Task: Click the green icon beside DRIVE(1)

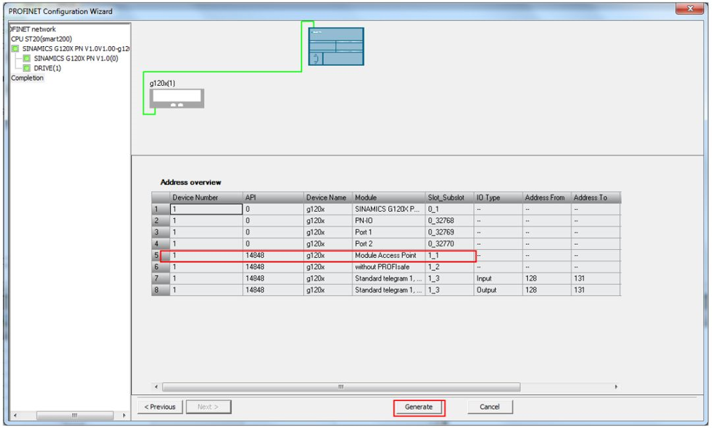Action: click(27, 68)
